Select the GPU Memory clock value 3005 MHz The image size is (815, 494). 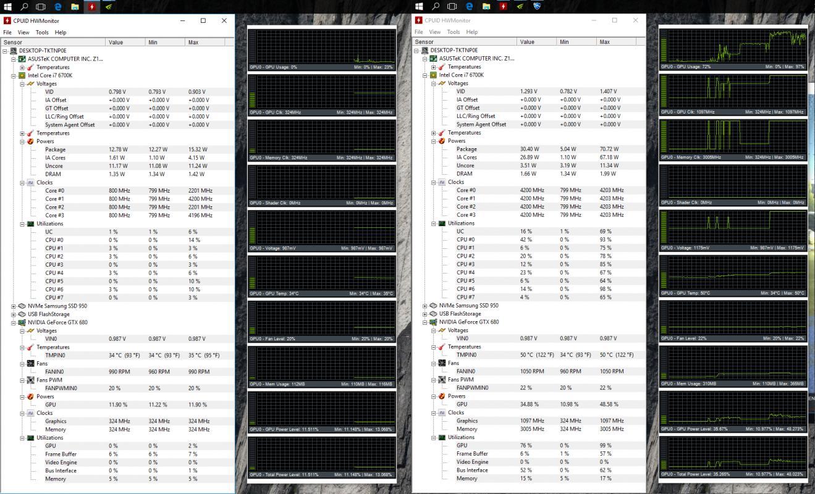532,429
